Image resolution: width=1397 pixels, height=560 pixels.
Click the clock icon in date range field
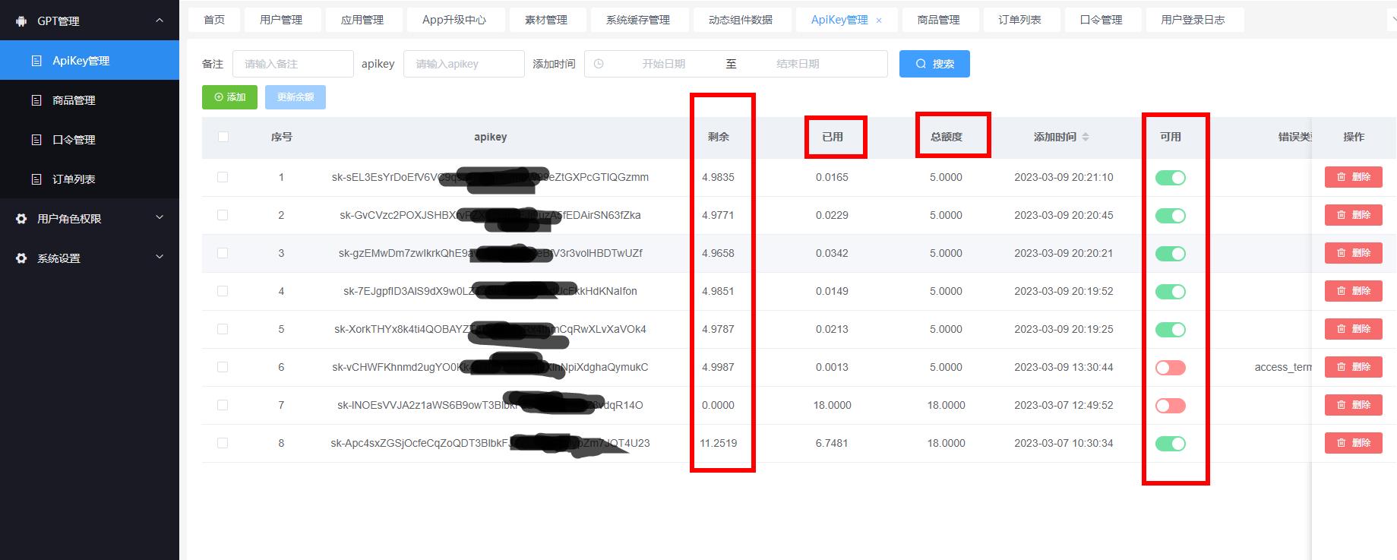click(x=599, y=64)
